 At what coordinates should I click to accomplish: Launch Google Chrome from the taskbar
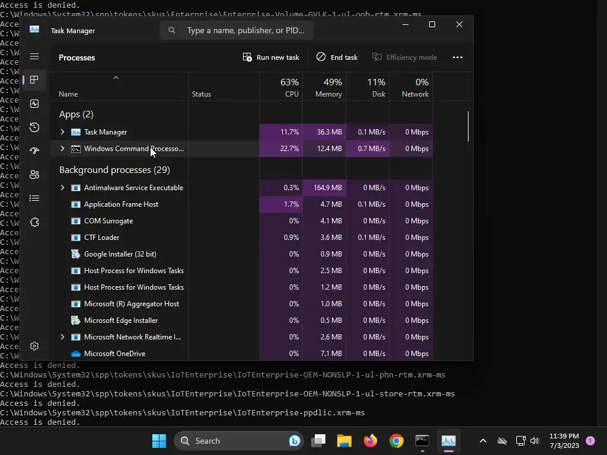pyautogui.click(x=397, y=441)
